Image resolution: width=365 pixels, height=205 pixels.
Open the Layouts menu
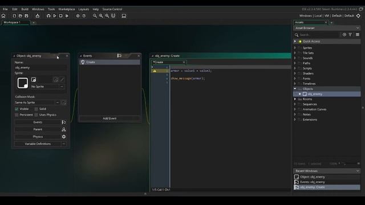pos(84,9)
